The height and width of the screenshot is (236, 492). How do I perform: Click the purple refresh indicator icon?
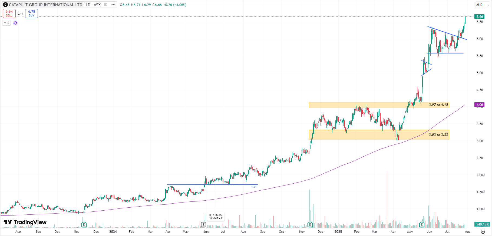click(x=15, y=23)
